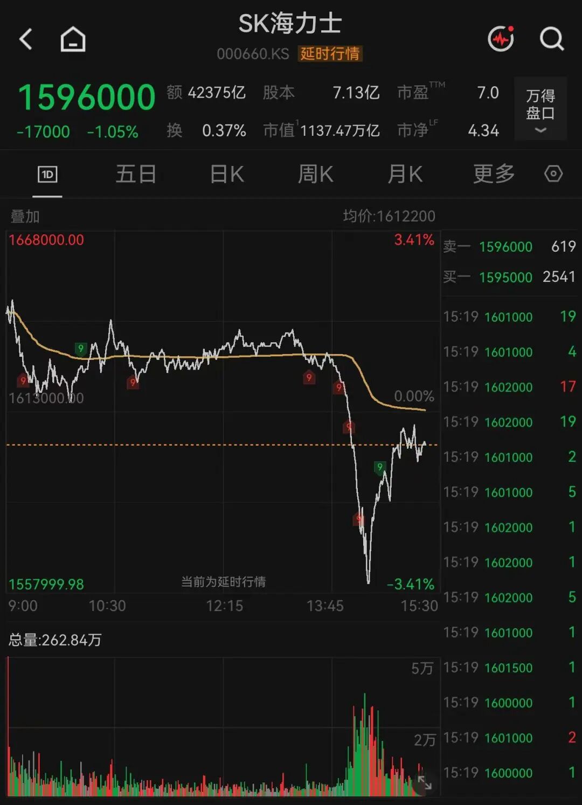Screen dimensions: 582x805
Task: Select the 1D chart tab
Action: tap(47, 175)
